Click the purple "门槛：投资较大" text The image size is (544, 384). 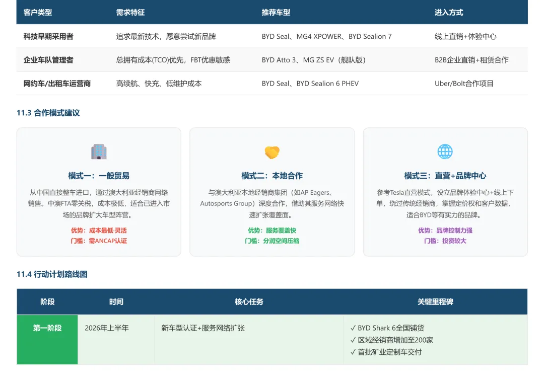click(445, 241)
